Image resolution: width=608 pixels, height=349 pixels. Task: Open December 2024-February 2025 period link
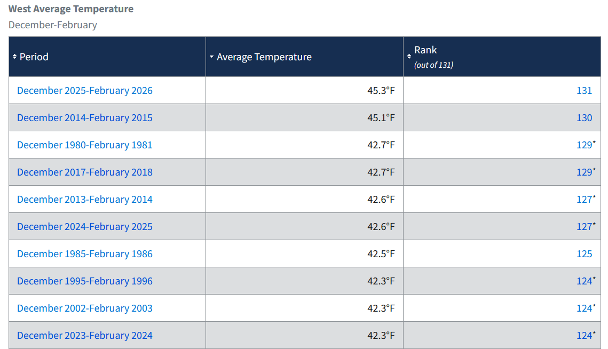pyautogui.click(x=85, y=227)
